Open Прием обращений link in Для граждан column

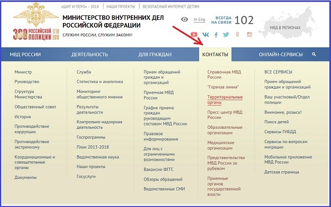162,77
